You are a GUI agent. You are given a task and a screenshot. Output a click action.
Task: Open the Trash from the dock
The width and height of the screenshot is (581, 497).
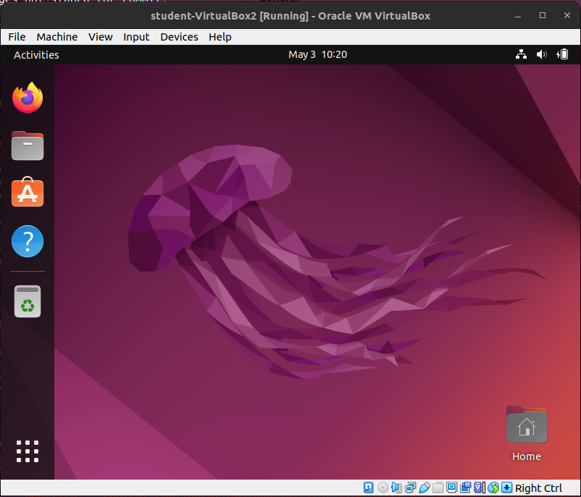(28, 301)
